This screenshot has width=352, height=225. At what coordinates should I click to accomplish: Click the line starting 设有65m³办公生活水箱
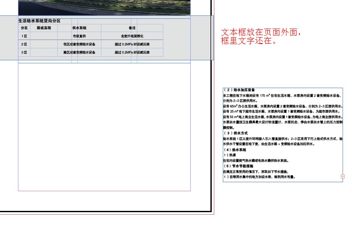(283, 106)
